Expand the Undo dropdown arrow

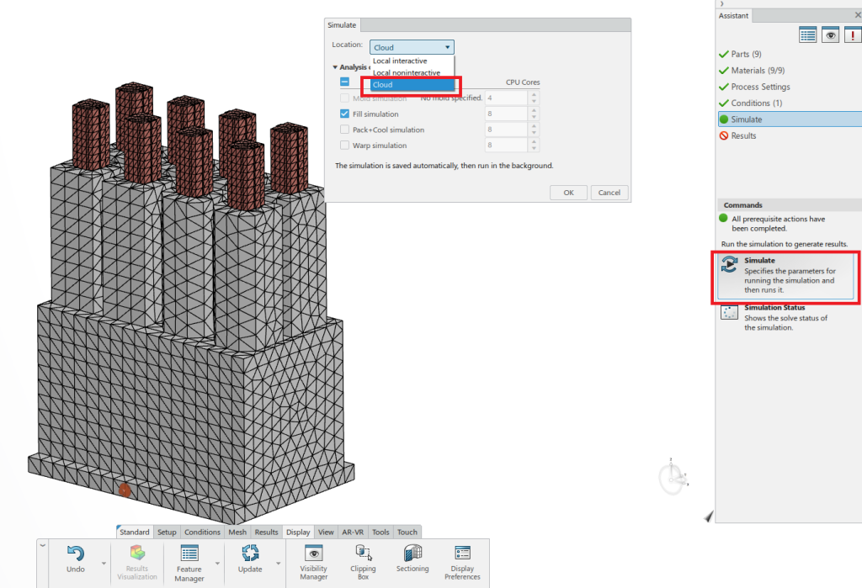pyautogui.click(x=104, y=563)
